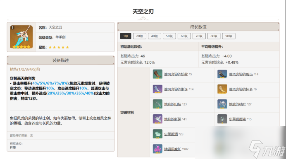Click the 史莱姆清 material icon
Image resolution: width=286 pixels, height=159 pixels.
157,134
